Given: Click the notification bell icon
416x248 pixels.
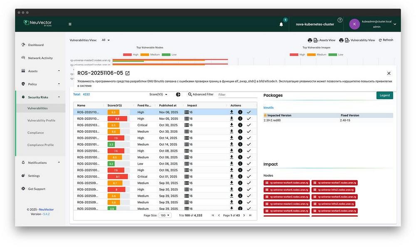Looking at the screenshot, I should (x=281, y=24).
